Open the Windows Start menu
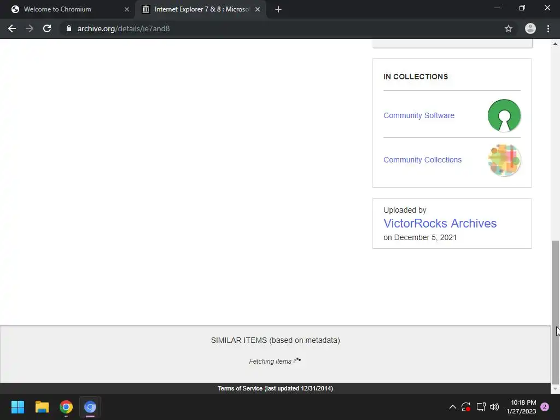 17,407
